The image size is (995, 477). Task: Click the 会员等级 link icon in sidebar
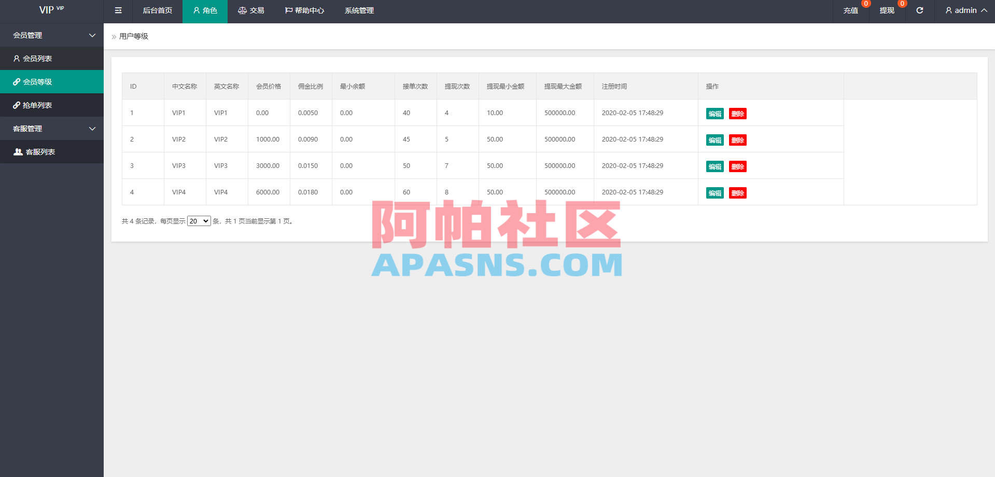pos(17,81)
